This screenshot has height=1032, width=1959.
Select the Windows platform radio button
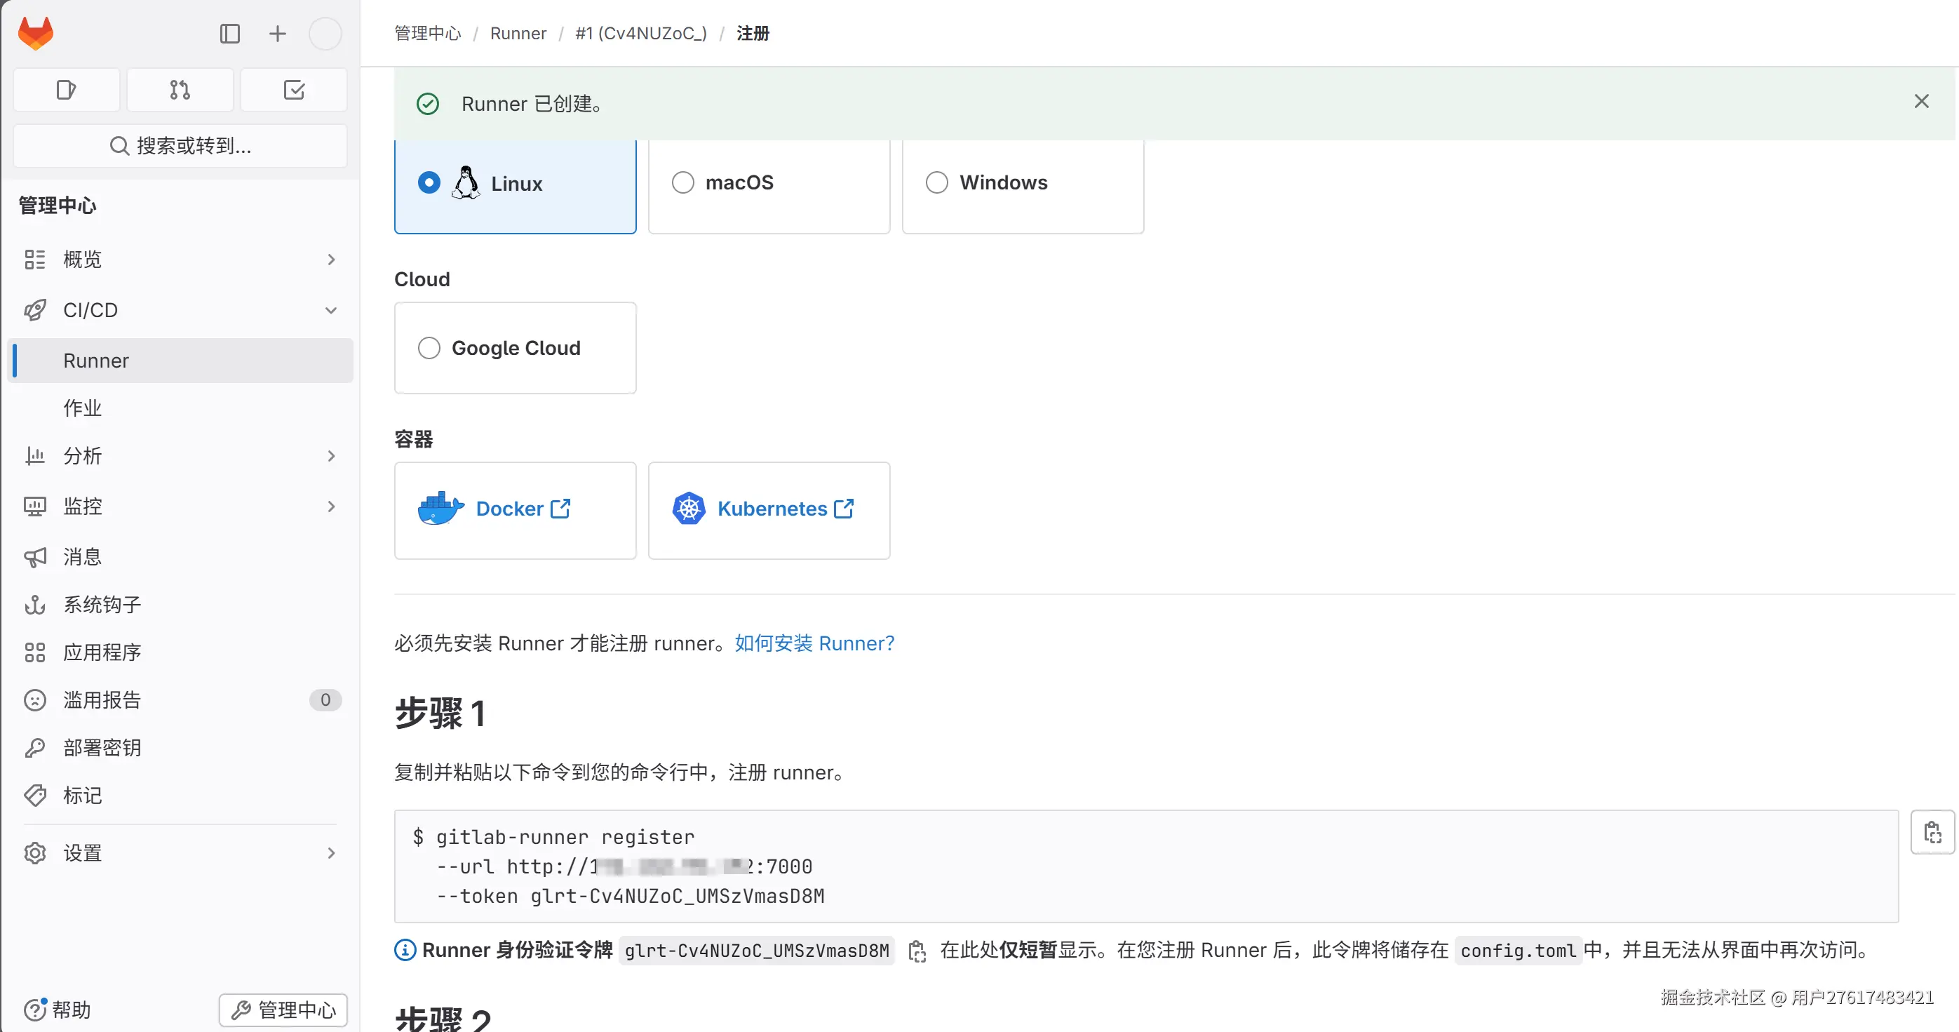click(937, 182)
